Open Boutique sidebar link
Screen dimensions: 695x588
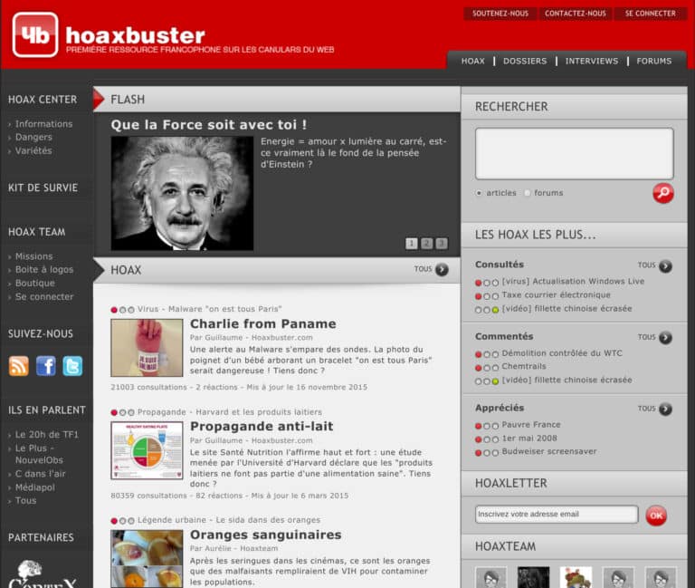[x=35, y=283]
